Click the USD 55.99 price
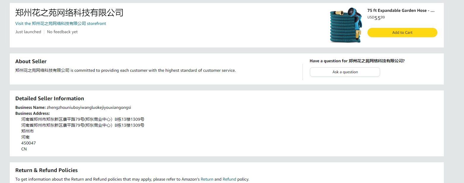The image size is (464, 183). coord(376,17)
